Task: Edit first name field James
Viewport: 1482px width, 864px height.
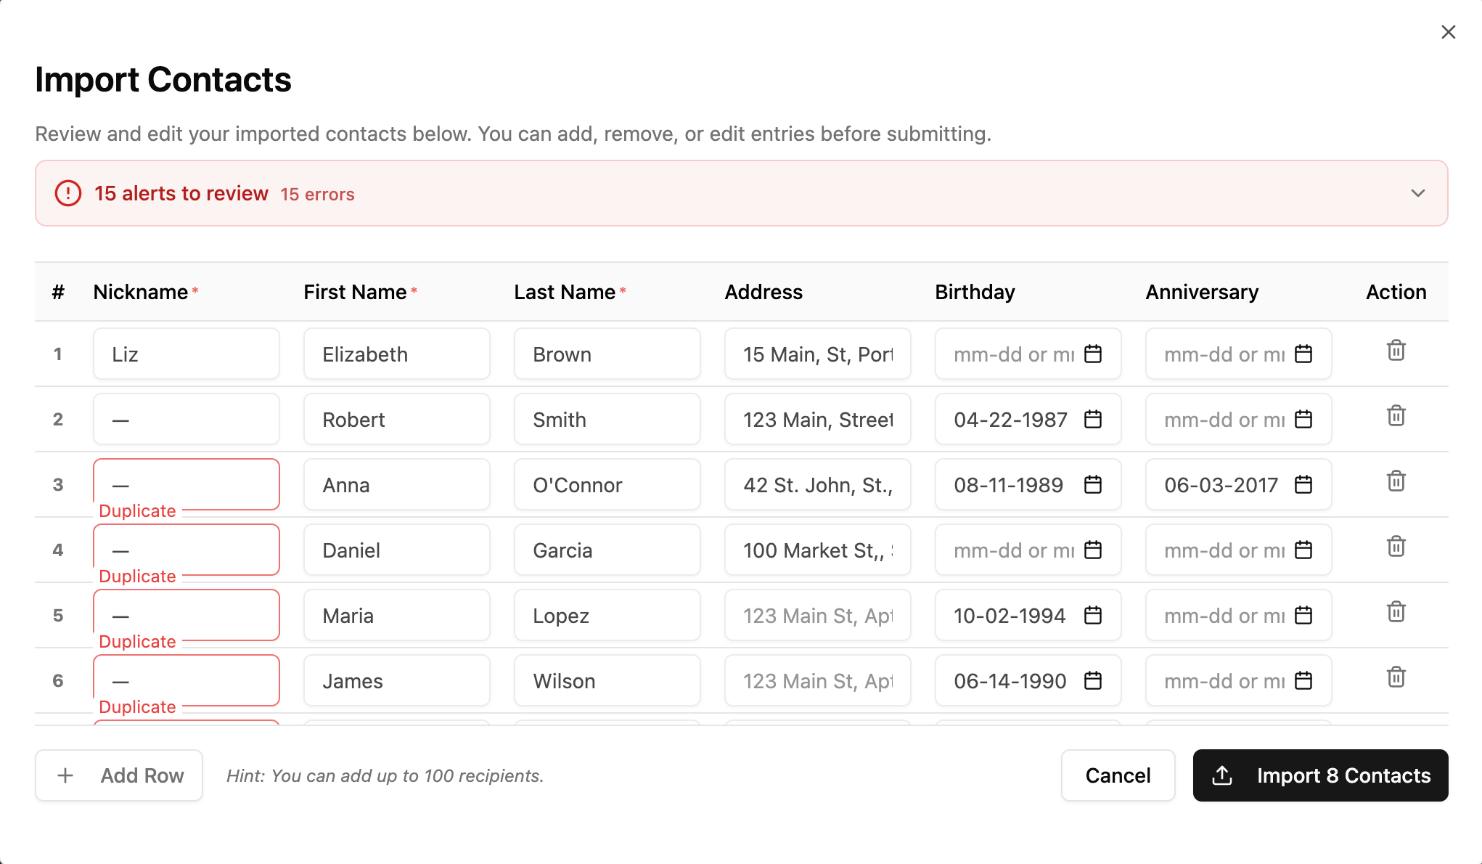Action: coord(397,680)
